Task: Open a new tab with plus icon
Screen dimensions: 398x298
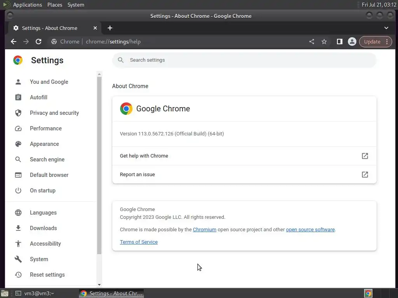Action: coord(110,28)
